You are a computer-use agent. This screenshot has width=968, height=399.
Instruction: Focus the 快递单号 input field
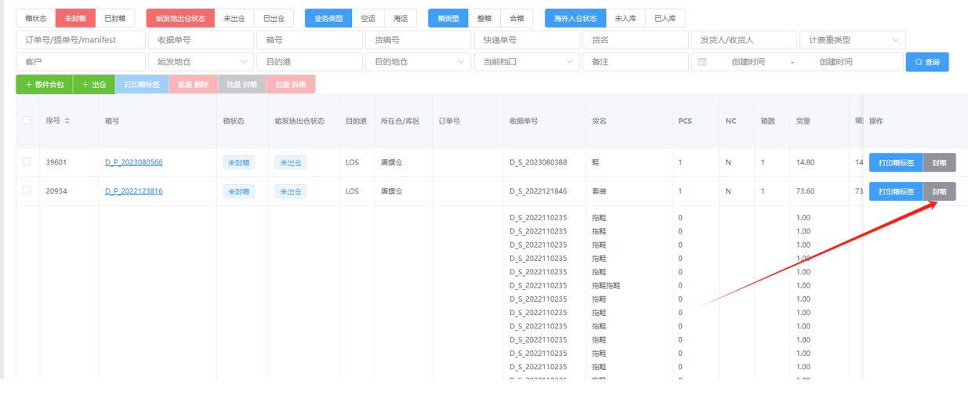coord(527,40)
